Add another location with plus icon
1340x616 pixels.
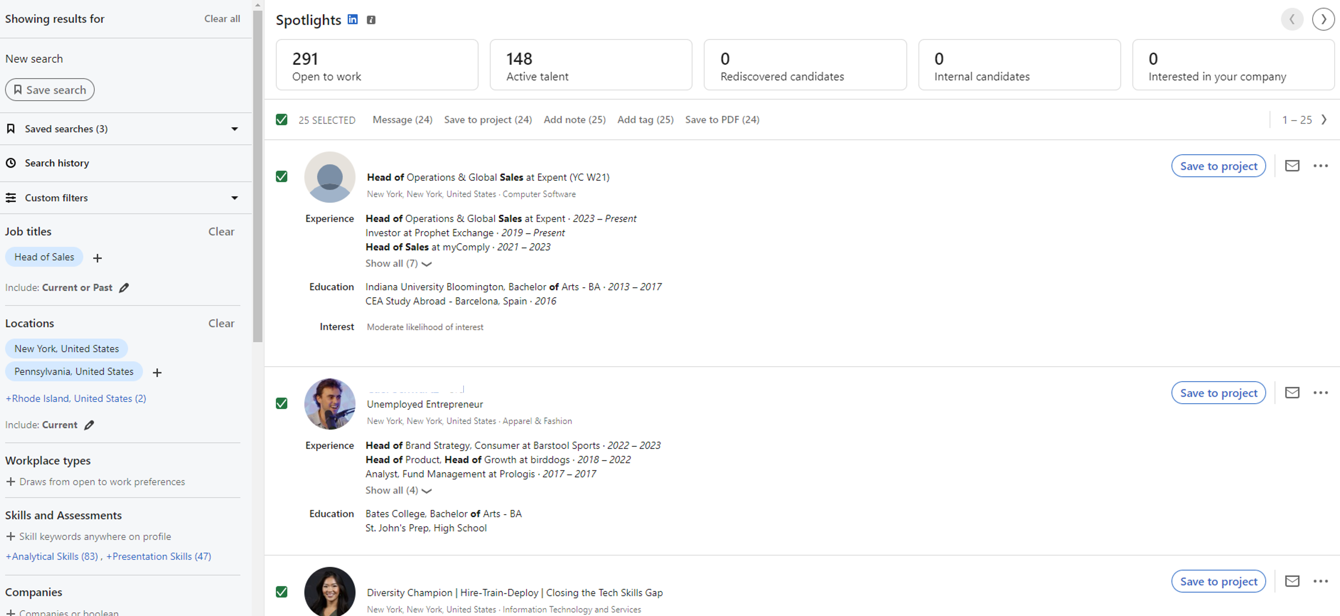(157, 372)
